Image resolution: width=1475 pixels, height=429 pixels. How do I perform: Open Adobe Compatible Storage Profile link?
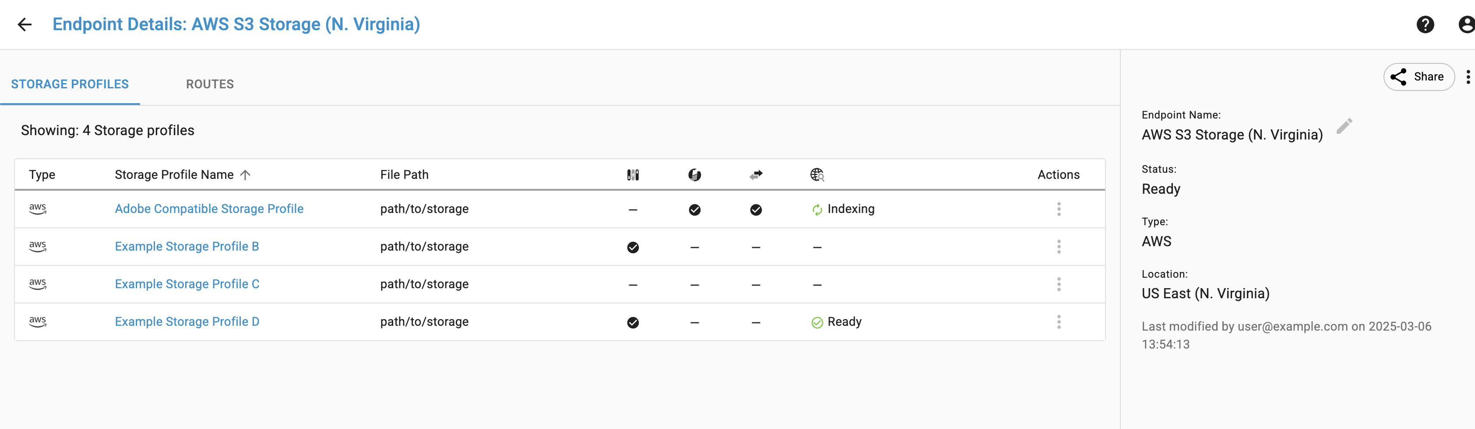[x=209, y=209]
